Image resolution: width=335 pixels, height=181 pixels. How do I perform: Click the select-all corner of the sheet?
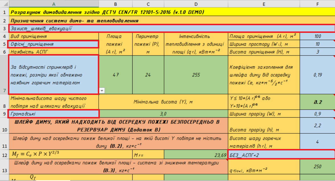(4, 4)
